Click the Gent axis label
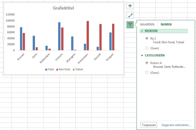The image size is (196, 130). click(x=35, y=56)
